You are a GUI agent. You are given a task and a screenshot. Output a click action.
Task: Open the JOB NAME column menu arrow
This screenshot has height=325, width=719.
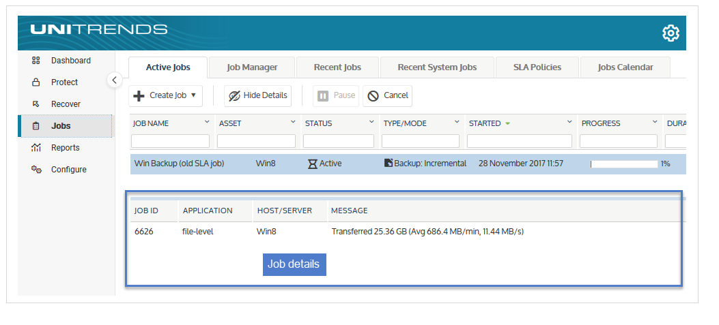coord(207,122)
